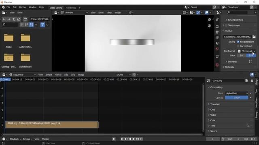Expand the Time Stretching panel

(x=235, y=20)
